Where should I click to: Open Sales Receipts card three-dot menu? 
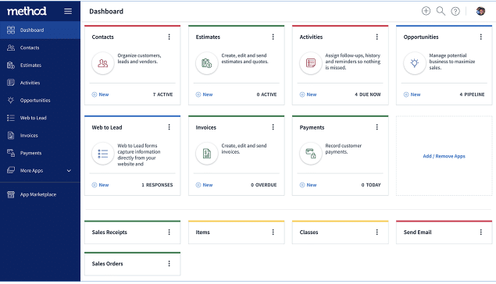[169, 233]
